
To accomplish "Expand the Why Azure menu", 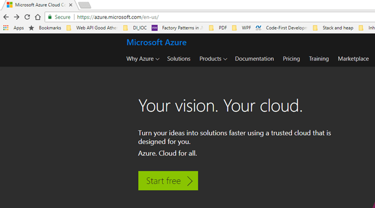I will pyautogui.click(x=142, y=59).
